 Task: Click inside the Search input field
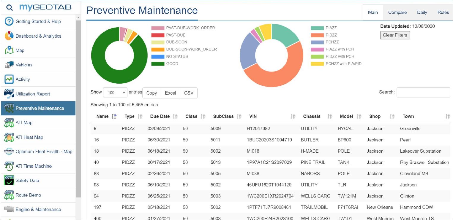[x=423, y=93]
